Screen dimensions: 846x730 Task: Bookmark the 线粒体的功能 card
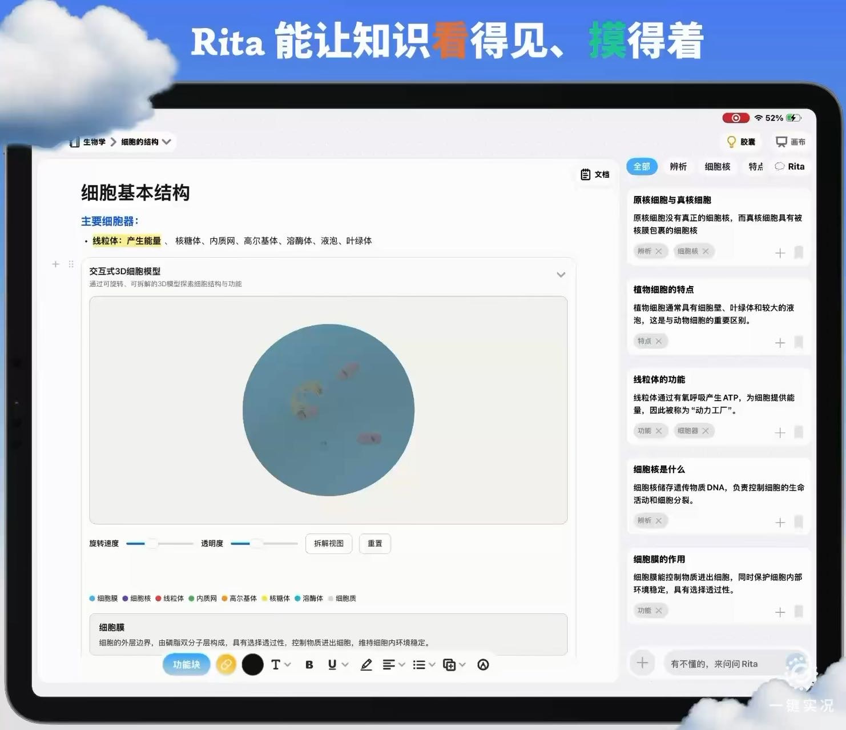click(799, 432)
